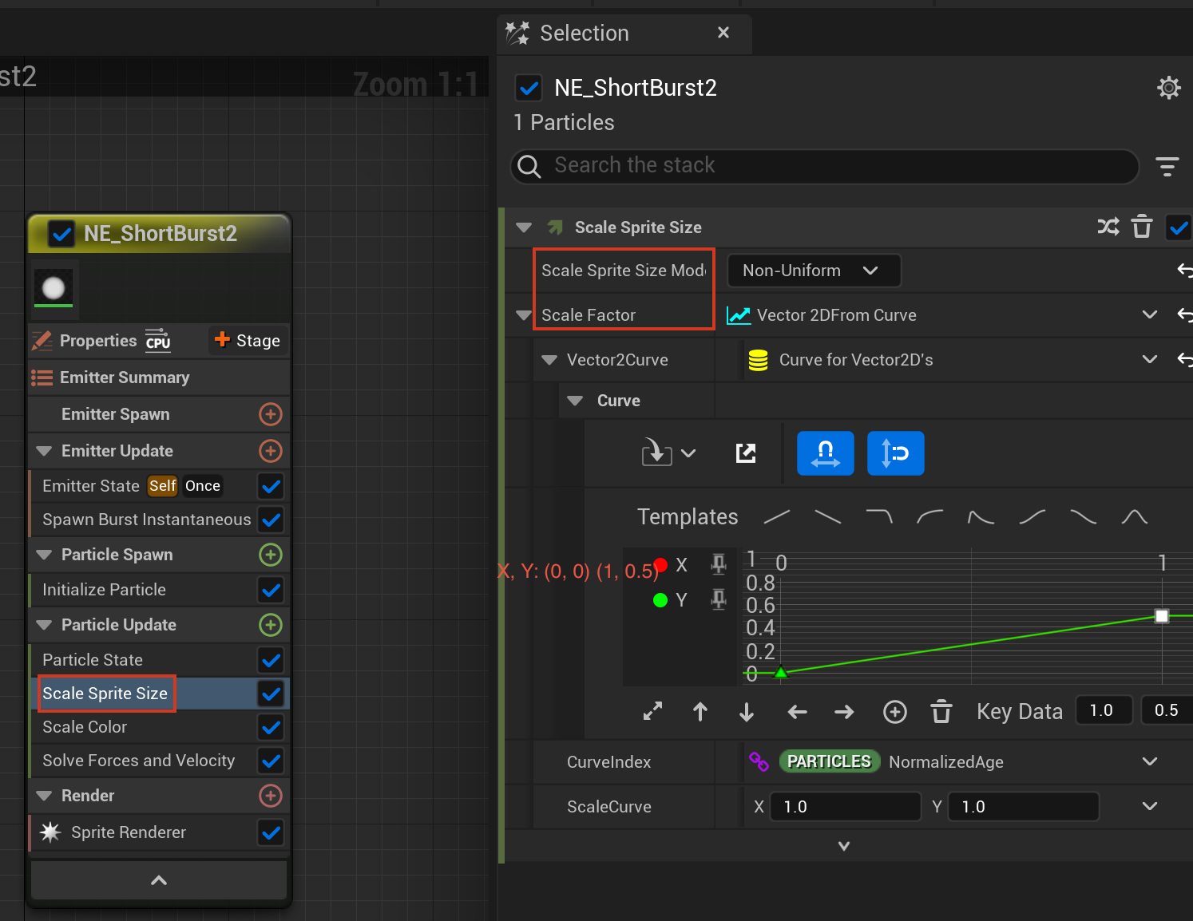Click the Stage button
Image resolution: width=1193 pixels, height=921 pixels.
tap(248, 341)
